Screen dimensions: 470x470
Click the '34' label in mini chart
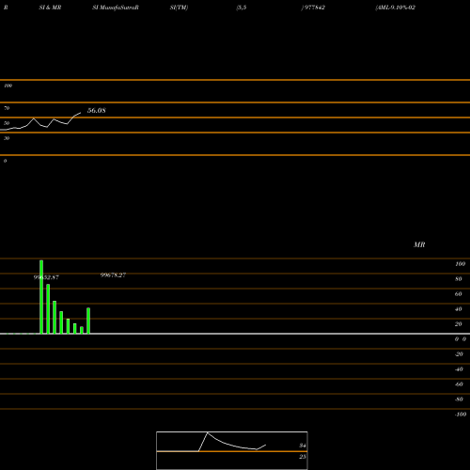click(303, 446)
